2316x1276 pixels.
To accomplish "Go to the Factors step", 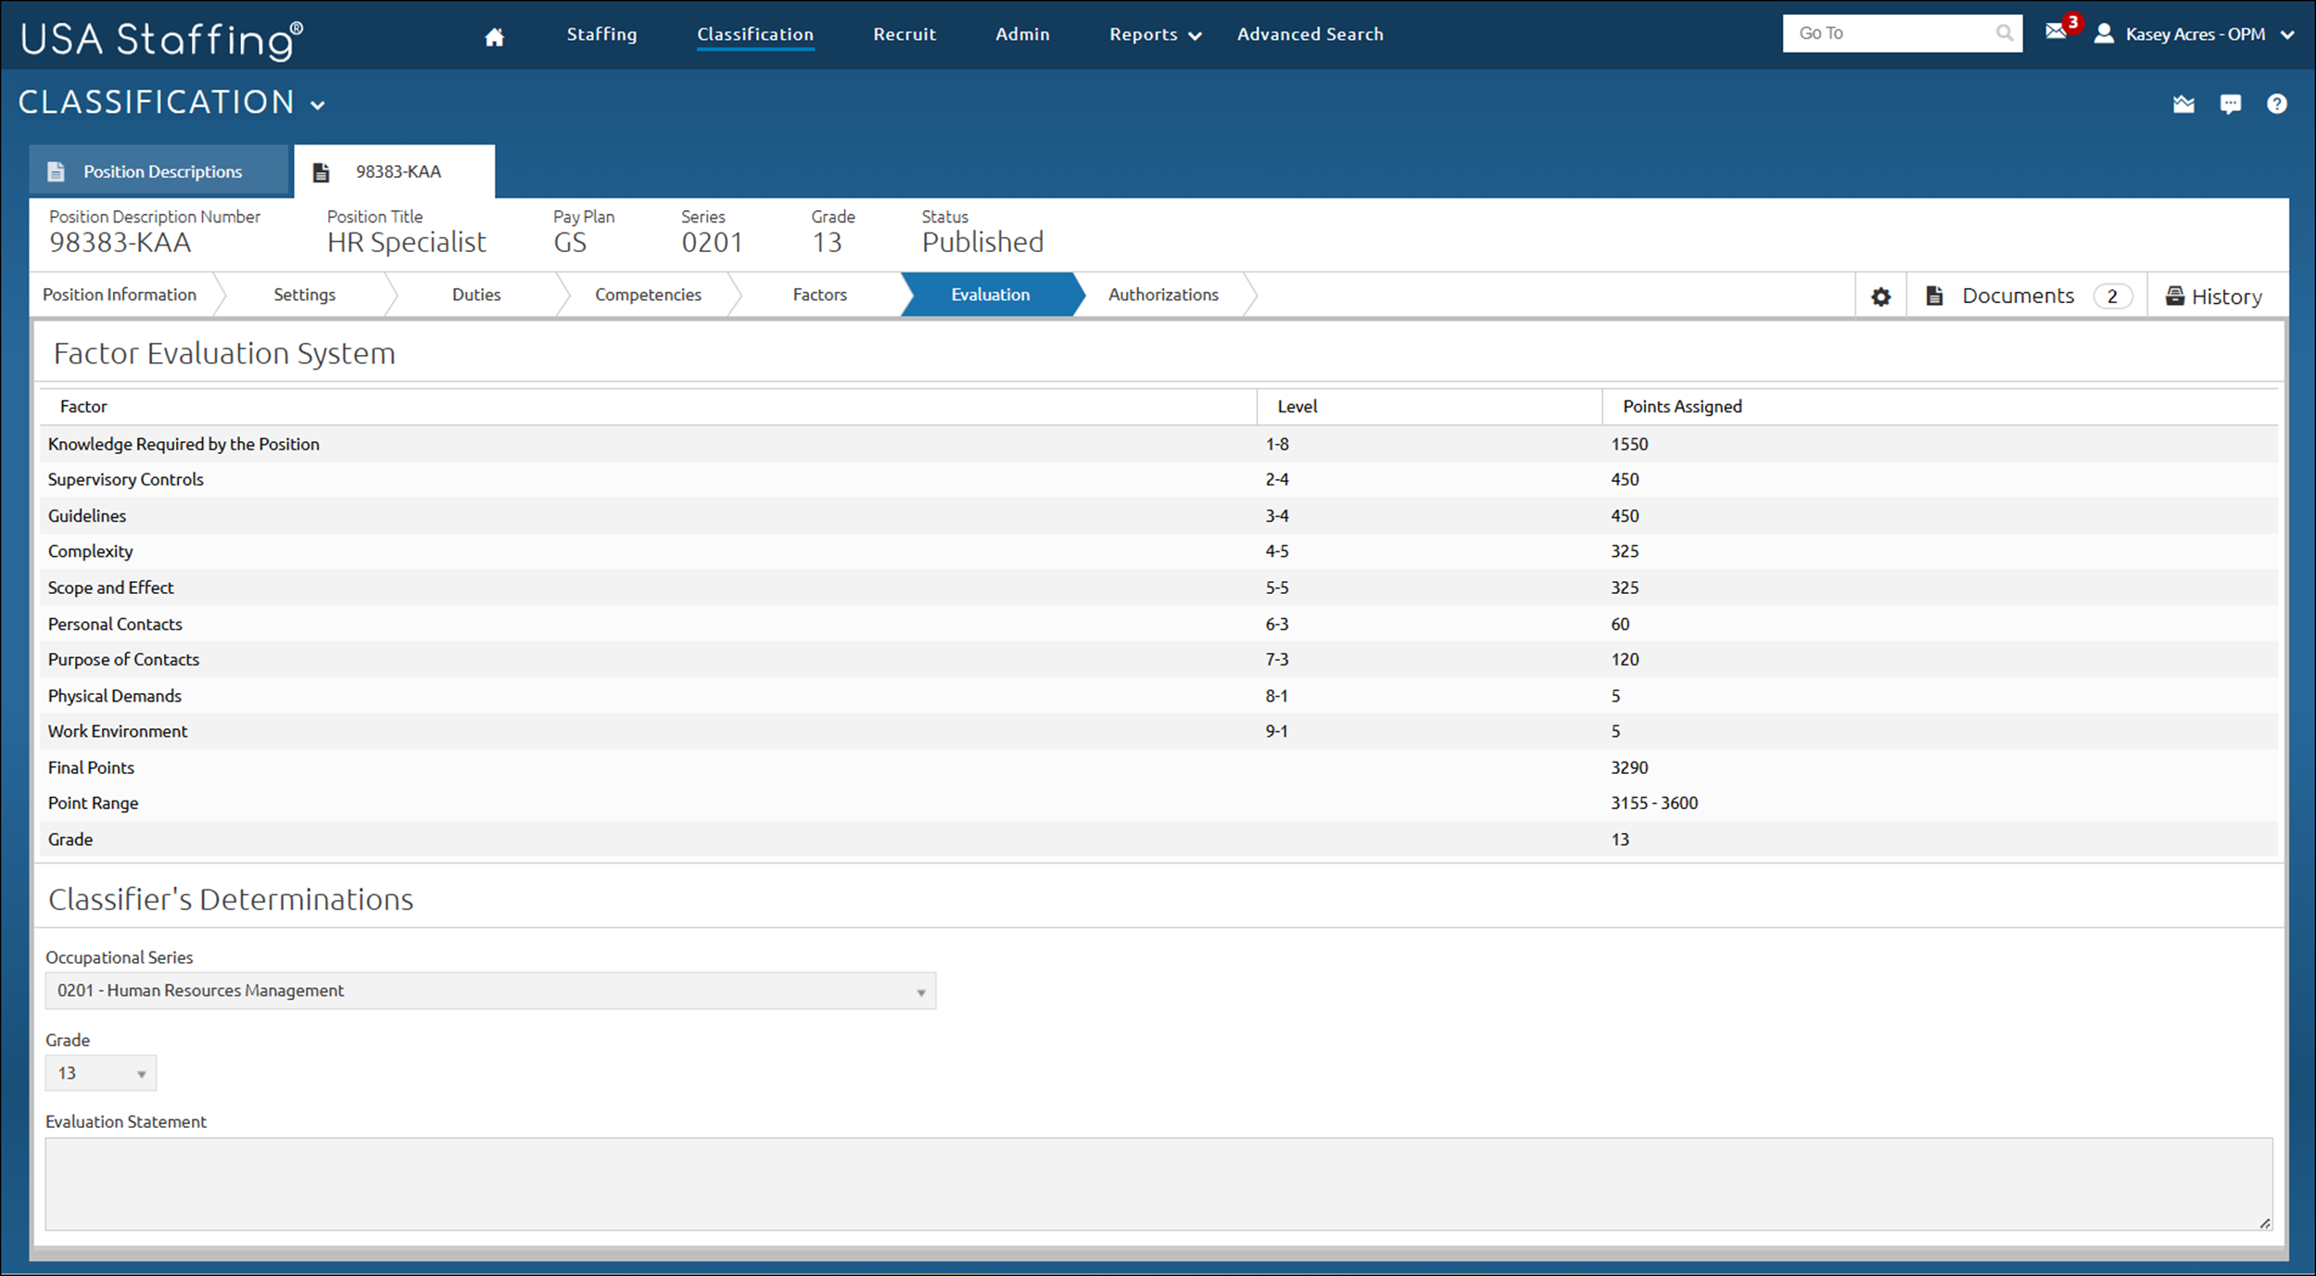I will pyautogui.click(x=819, y=295).
